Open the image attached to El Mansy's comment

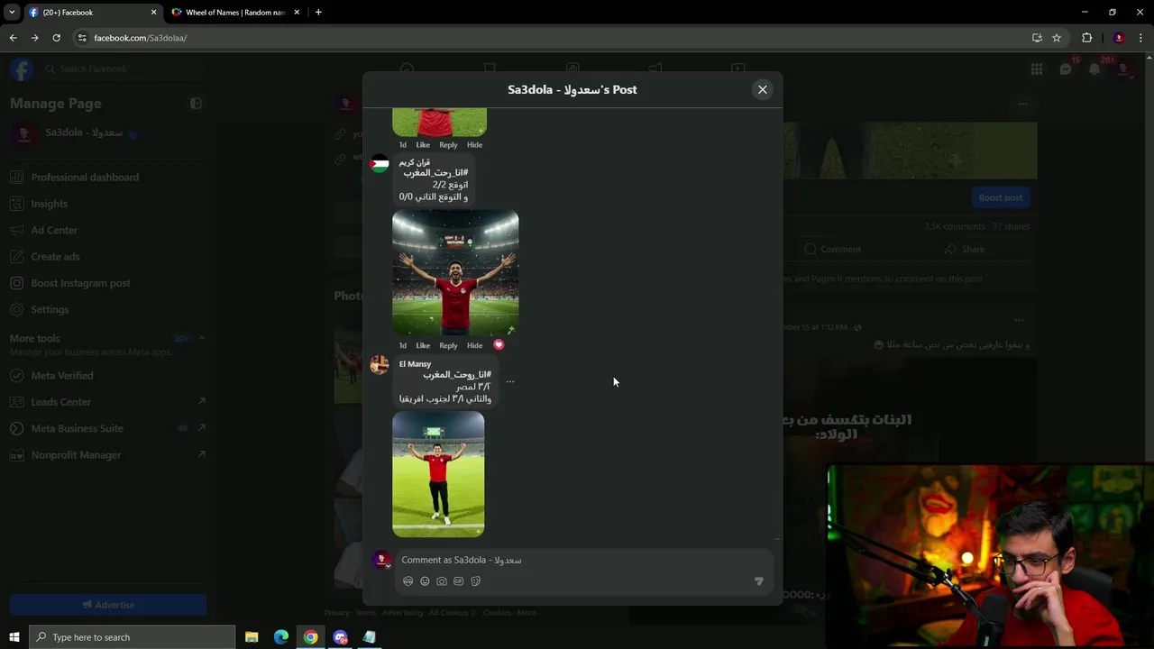(x=438, y=474)
